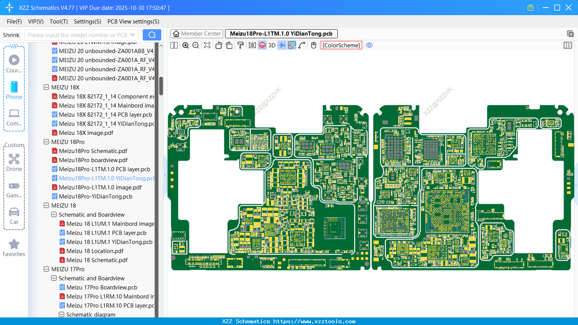Viewport: 578px width, 325px height.
Task: Toggle the eye visibility icon
Action: coord(369,45)
